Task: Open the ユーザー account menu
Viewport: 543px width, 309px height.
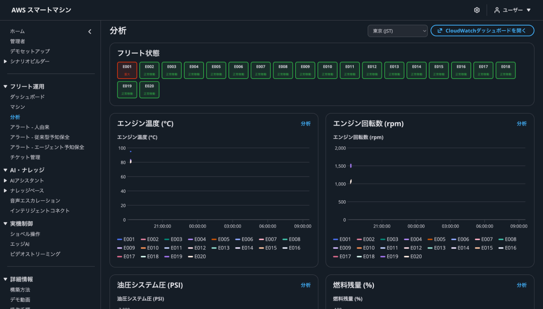Action: click(512, 10)
